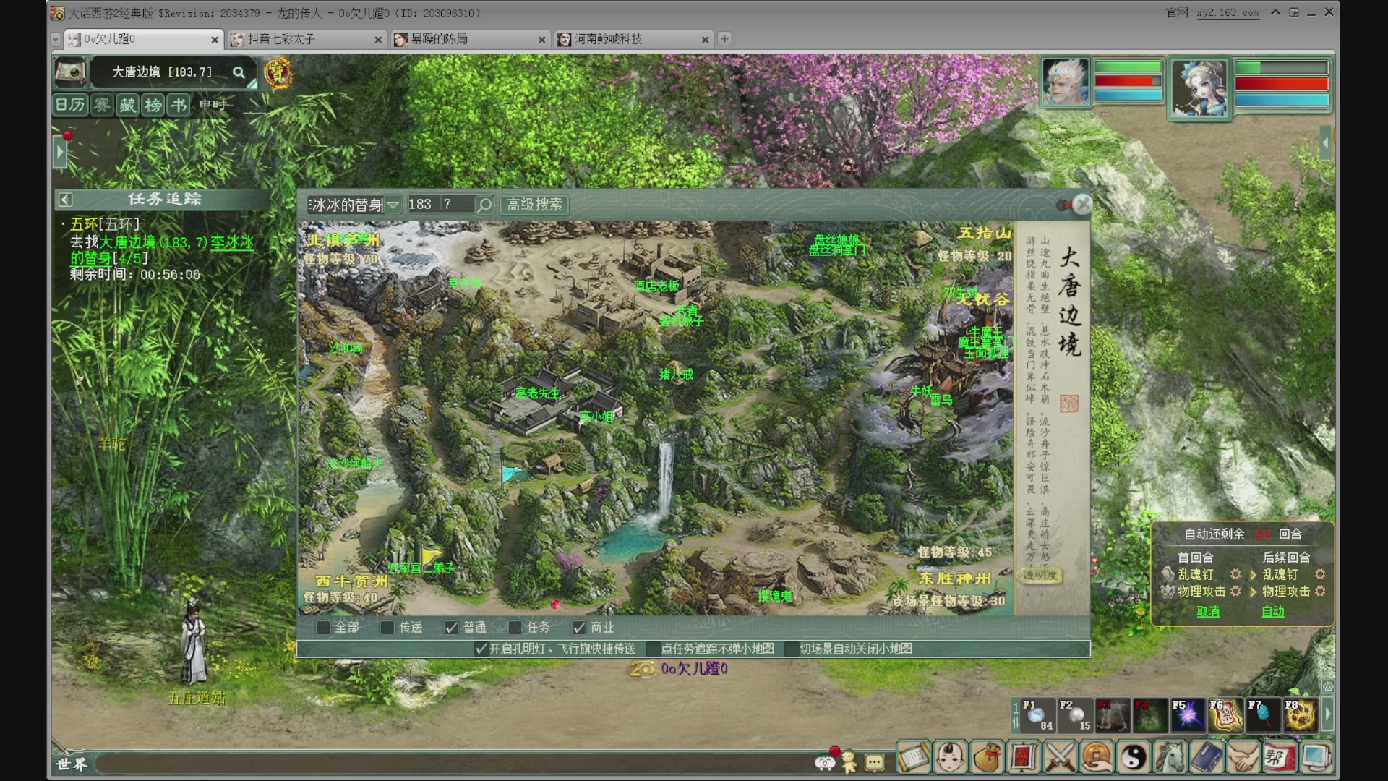Activate the F8 golden paw skill
Image resolution: width=1388 pixels, height=781 pixels.
(1301, 715)
